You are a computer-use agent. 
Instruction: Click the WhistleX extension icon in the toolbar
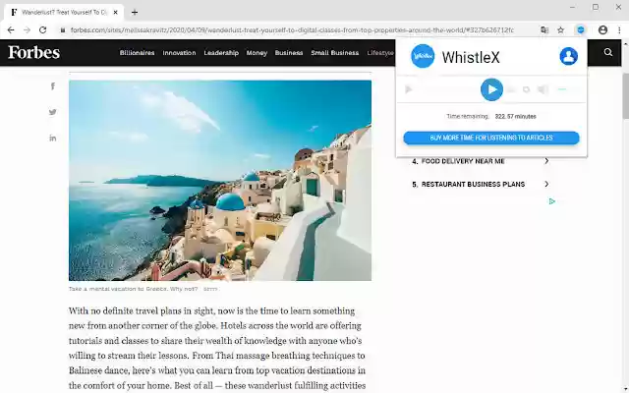tap(581, 30)
